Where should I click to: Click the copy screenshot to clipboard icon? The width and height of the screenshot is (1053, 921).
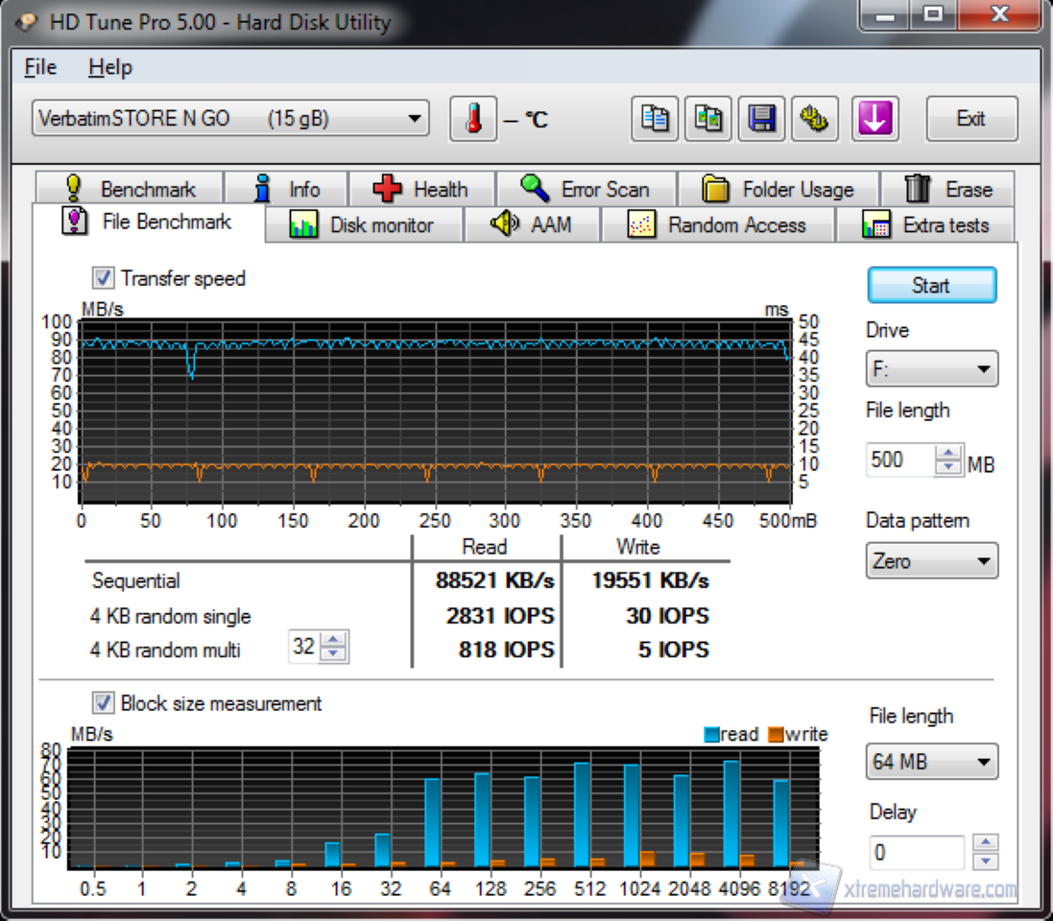(x=709, y=119)
